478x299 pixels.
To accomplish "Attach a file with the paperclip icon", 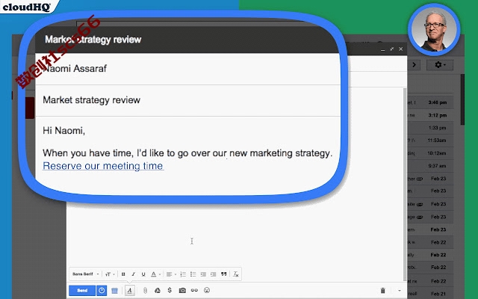I will (145, 291).
